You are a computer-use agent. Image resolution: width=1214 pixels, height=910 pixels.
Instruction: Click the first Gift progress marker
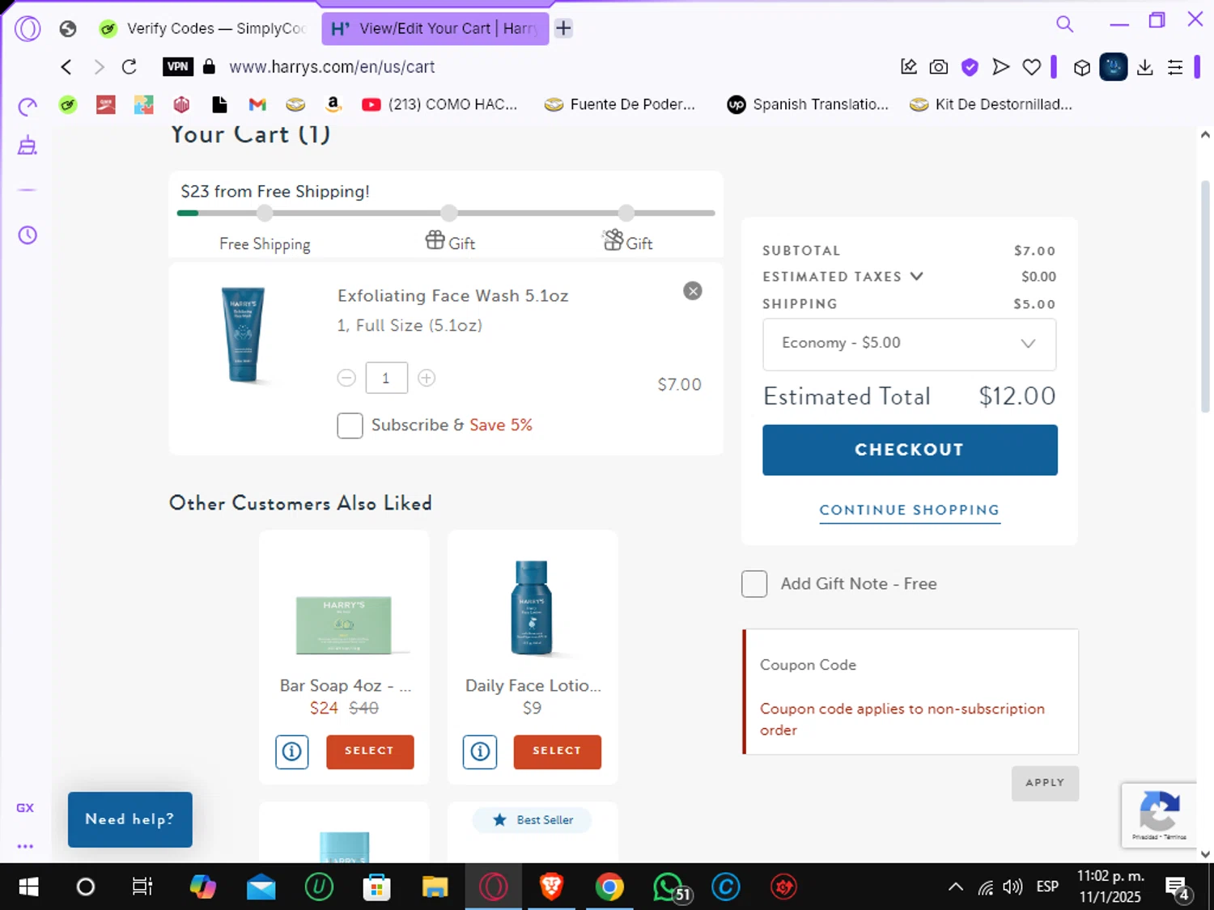449,214
